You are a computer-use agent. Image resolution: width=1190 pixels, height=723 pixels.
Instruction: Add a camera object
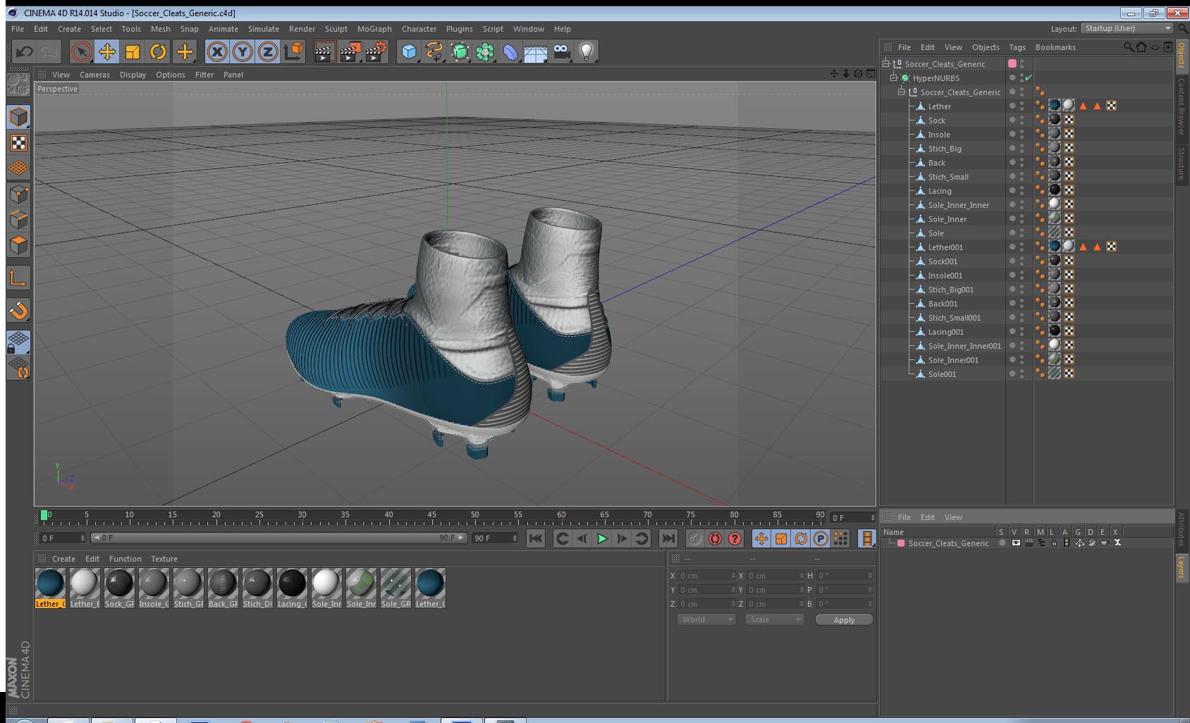pos(561,51)
